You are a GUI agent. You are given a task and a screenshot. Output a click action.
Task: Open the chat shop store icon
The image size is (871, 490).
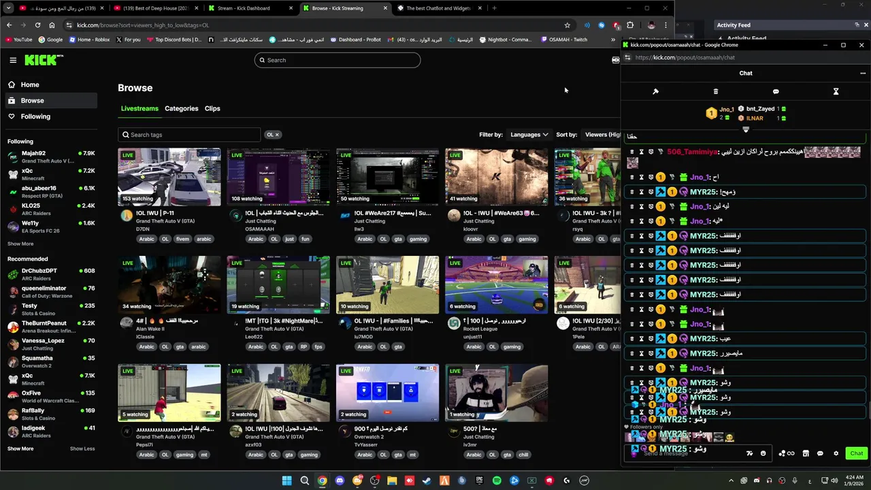point(806,453)
